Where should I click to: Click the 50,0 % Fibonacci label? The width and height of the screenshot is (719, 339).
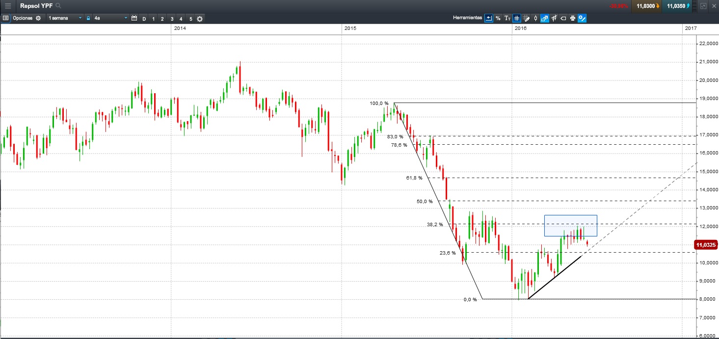tap(425, 201)
